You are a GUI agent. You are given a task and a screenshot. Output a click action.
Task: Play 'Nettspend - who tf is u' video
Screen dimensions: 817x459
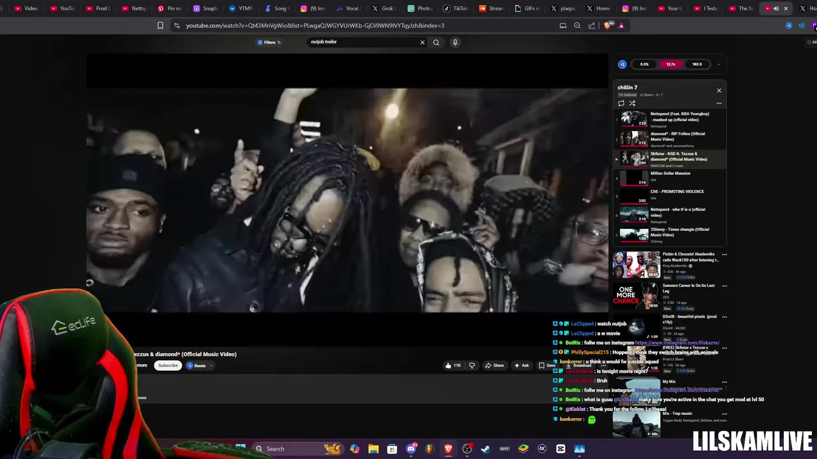click(x=670, y=215)
